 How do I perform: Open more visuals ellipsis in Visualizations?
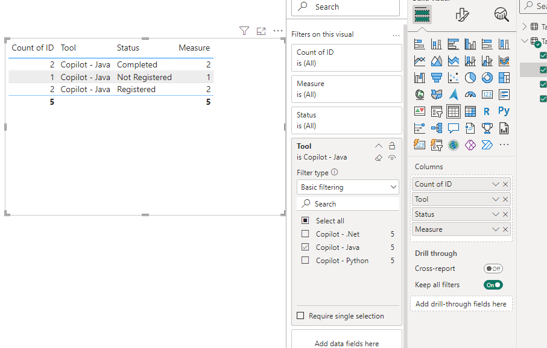coord(504,144)
